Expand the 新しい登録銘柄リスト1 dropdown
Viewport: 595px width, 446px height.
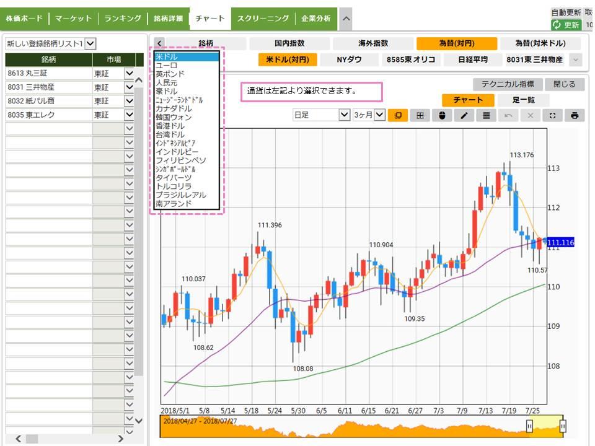(x=90, y=43)
